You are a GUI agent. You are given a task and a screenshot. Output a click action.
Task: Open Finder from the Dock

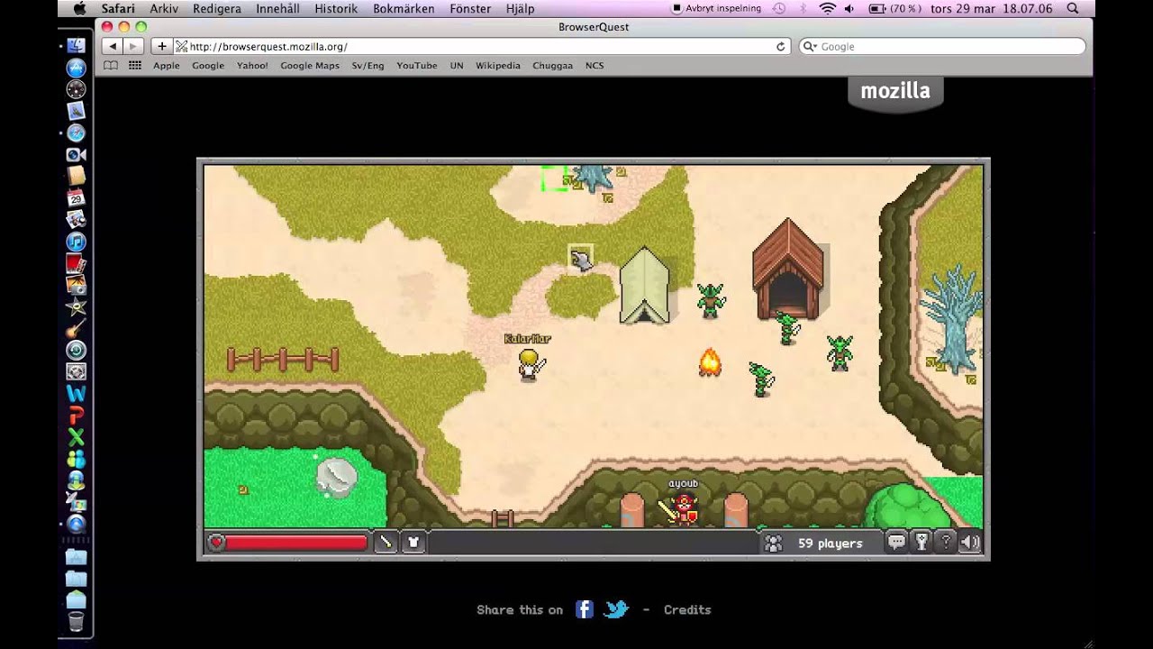pyautogui.click(x=76, y=45)
